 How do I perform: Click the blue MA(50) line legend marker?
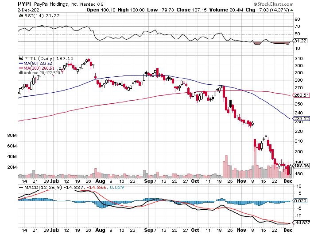coord(21,64)
